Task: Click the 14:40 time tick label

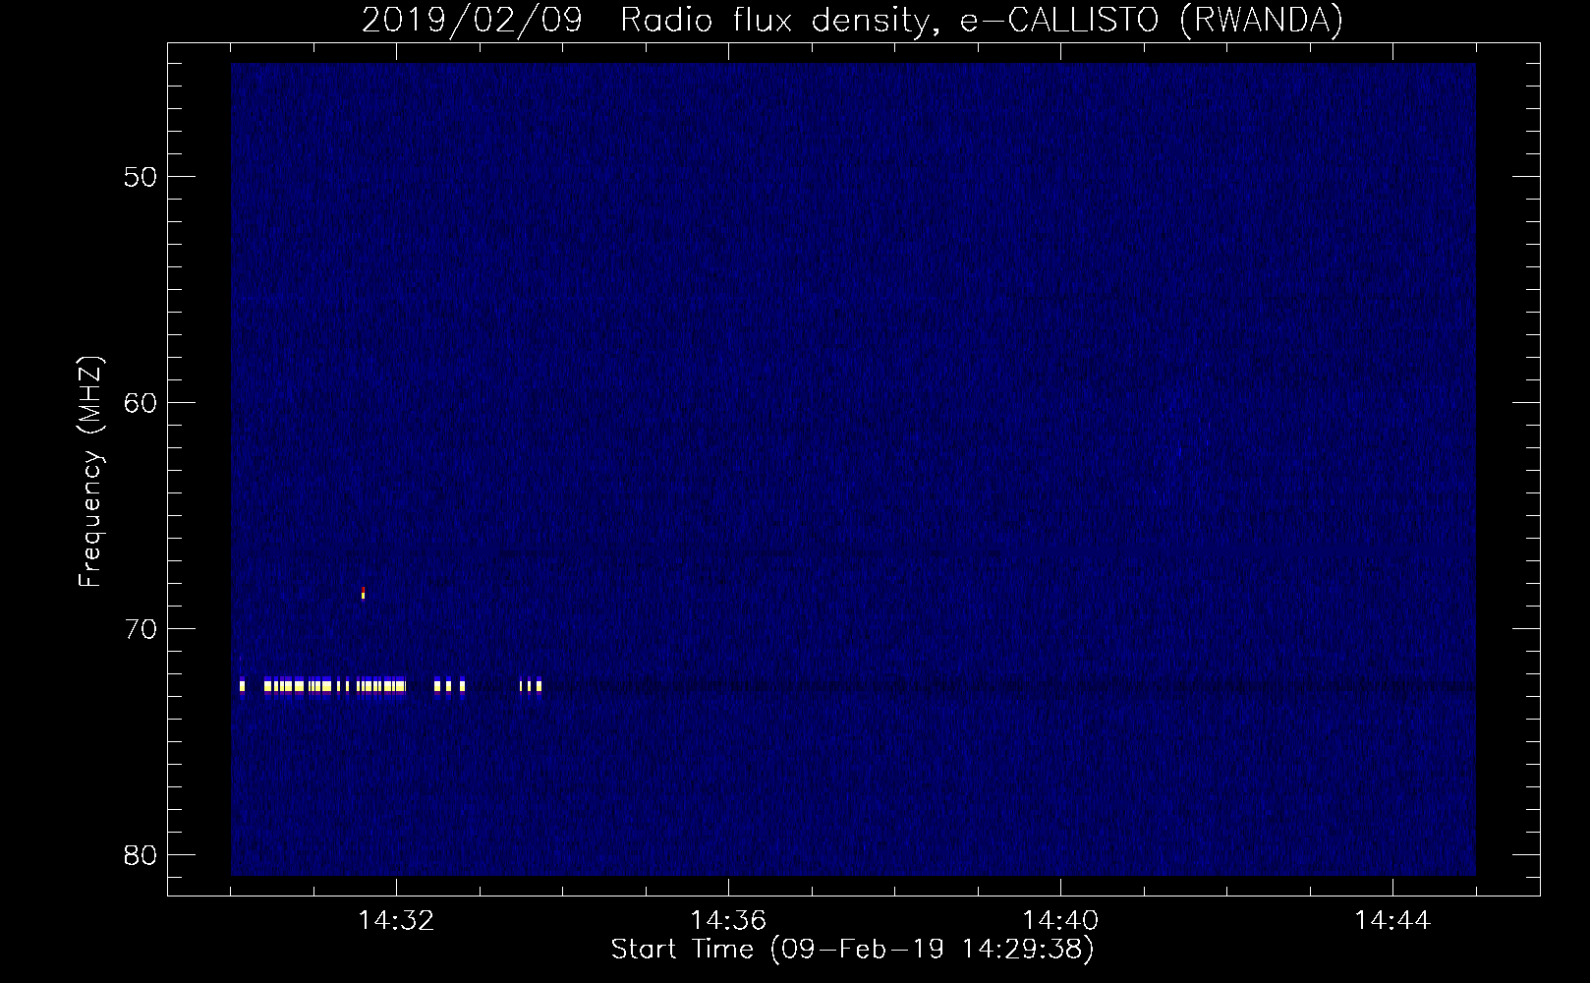Action: click(1060, 921)
